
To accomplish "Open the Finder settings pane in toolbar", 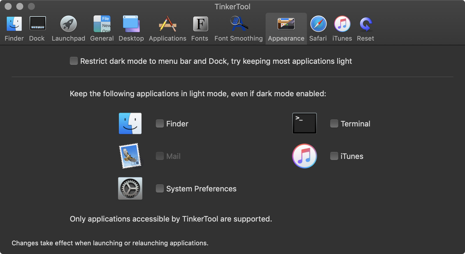I will click(x=14, y=28).
